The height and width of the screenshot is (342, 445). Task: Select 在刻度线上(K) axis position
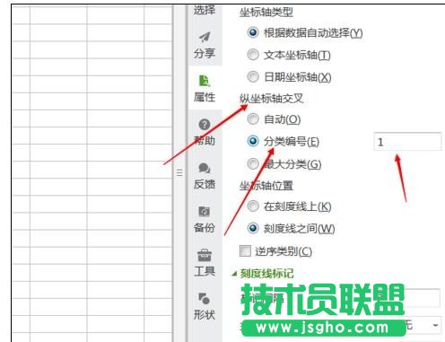(253, 206)
